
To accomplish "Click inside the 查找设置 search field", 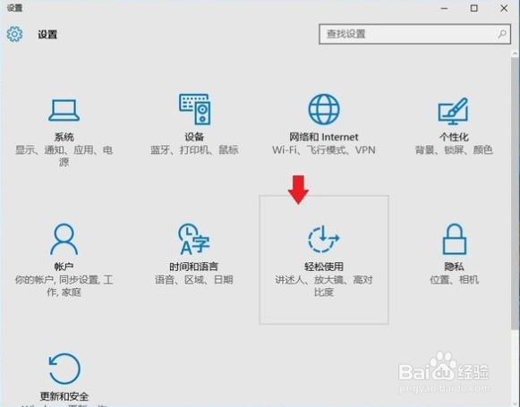I will click(x=414, y=34).
